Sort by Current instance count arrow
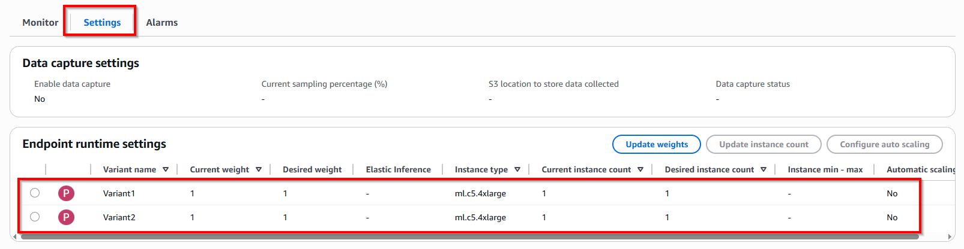 [x=640, y=169]
